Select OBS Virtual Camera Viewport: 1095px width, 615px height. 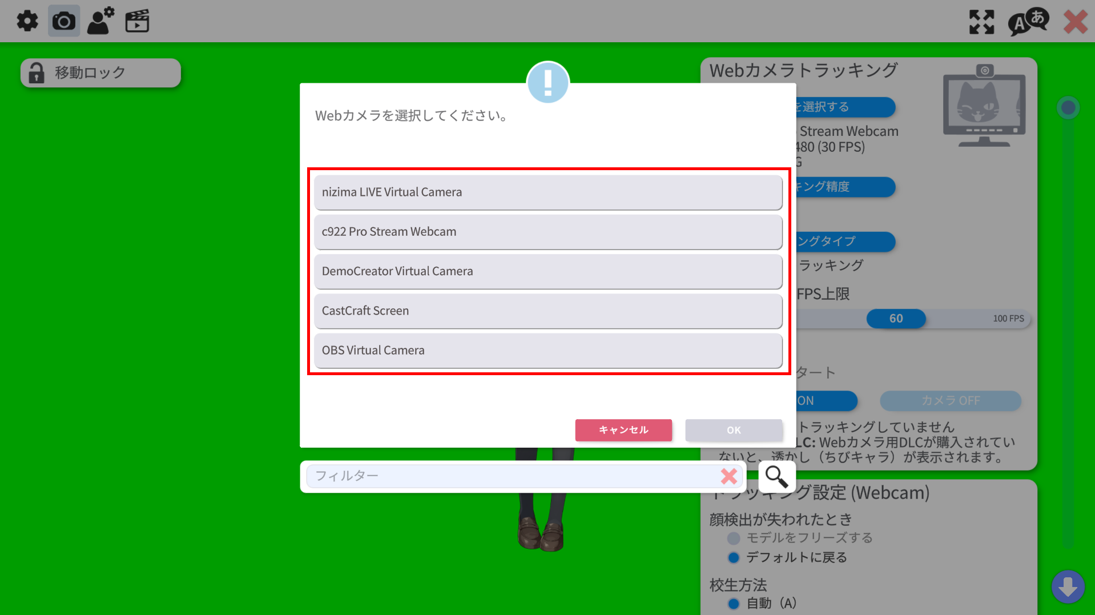pyautogui.click(x=548, y=350)
